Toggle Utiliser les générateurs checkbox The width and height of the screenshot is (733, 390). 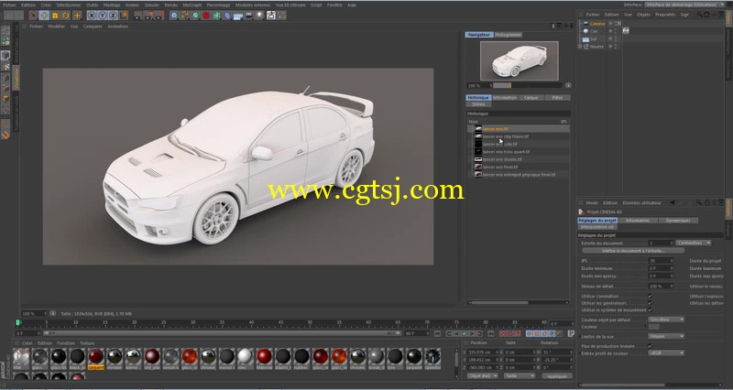tap(651, 303)
